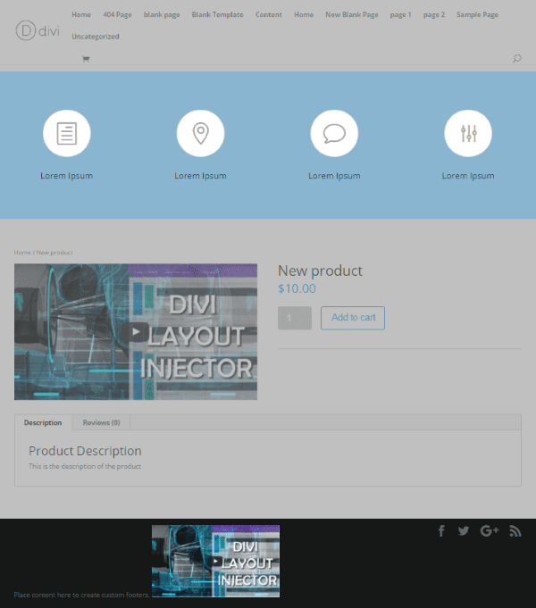Open 404 Page menu item

coord(117,15)
